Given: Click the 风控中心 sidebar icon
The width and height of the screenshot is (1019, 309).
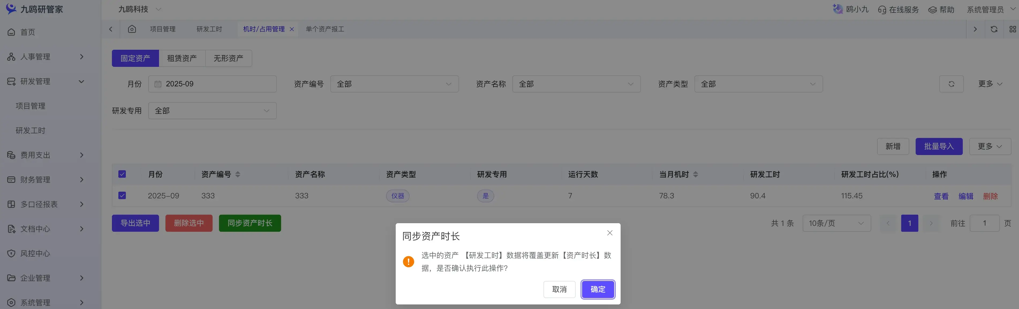Looking at the screenshot, I should (x=11, y=253).
